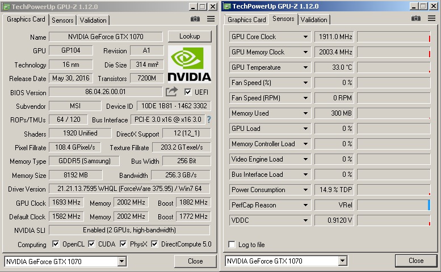Click the 2003.4 MHz memory clock value
The width and height of the screenshot is (441, 272).
[334, 52]
